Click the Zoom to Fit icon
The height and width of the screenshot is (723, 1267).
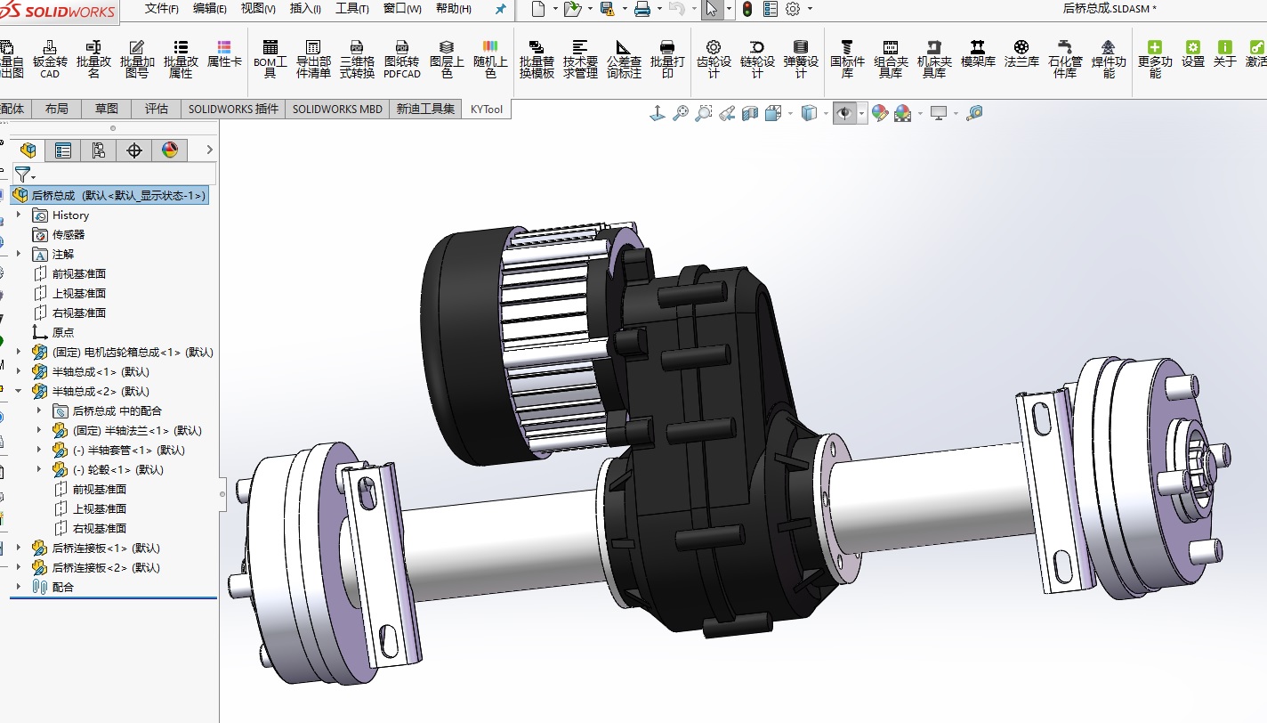pos(681,113)
